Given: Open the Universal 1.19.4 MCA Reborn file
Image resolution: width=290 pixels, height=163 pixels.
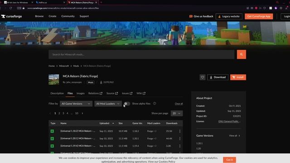Looking at the screenshot, I should click(x=77, y=146).
